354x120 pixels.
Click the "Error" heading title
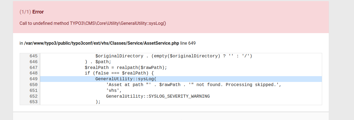coord(38,12)
